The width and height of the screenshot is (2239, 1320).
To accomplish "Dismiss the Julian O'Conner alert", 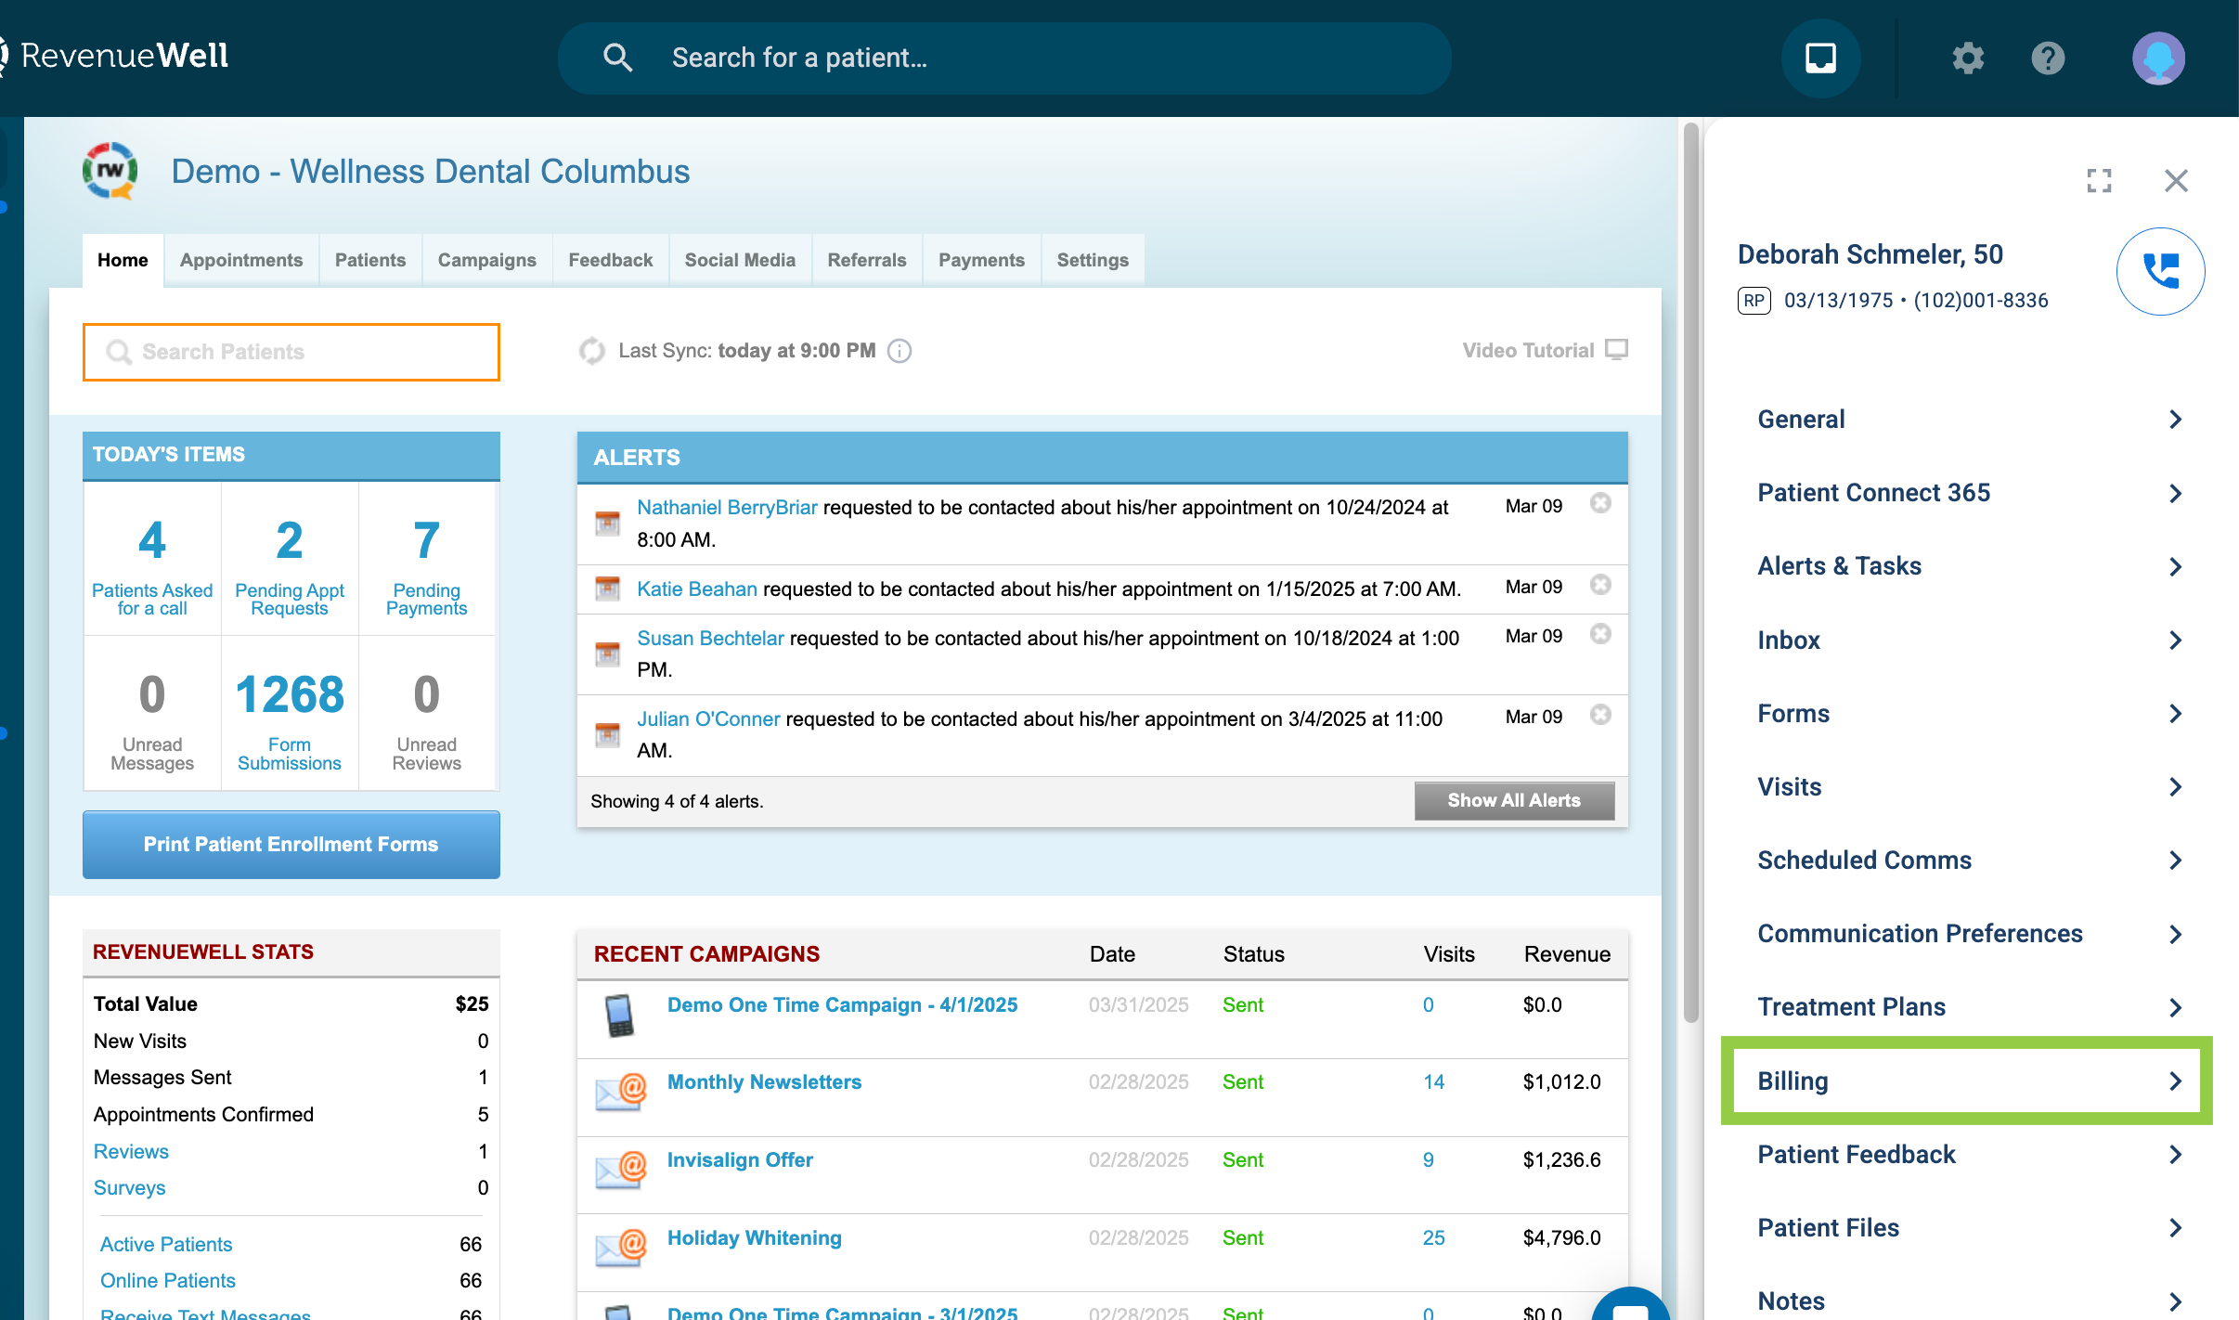I will (x=1600, y=715).
